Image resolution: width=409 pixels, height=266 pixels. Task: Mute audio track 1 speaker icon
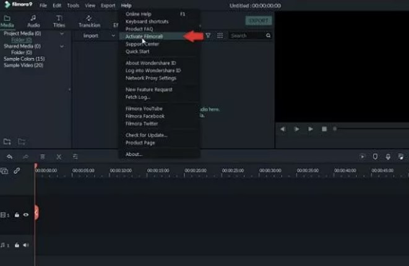[26, 245]
